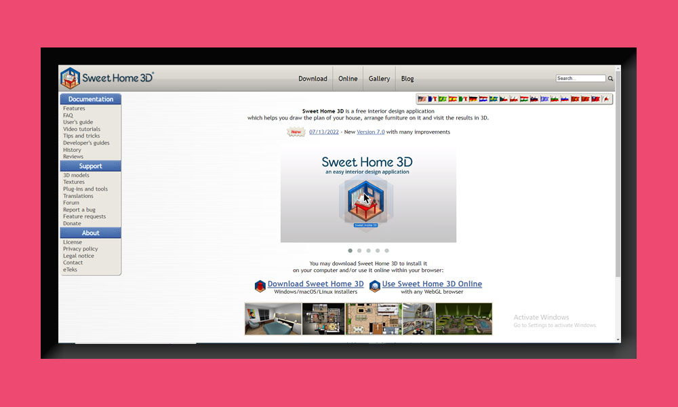Screen dimensions: 678x407
Task: Visit the Forum link
Action: tap(71, 203)
